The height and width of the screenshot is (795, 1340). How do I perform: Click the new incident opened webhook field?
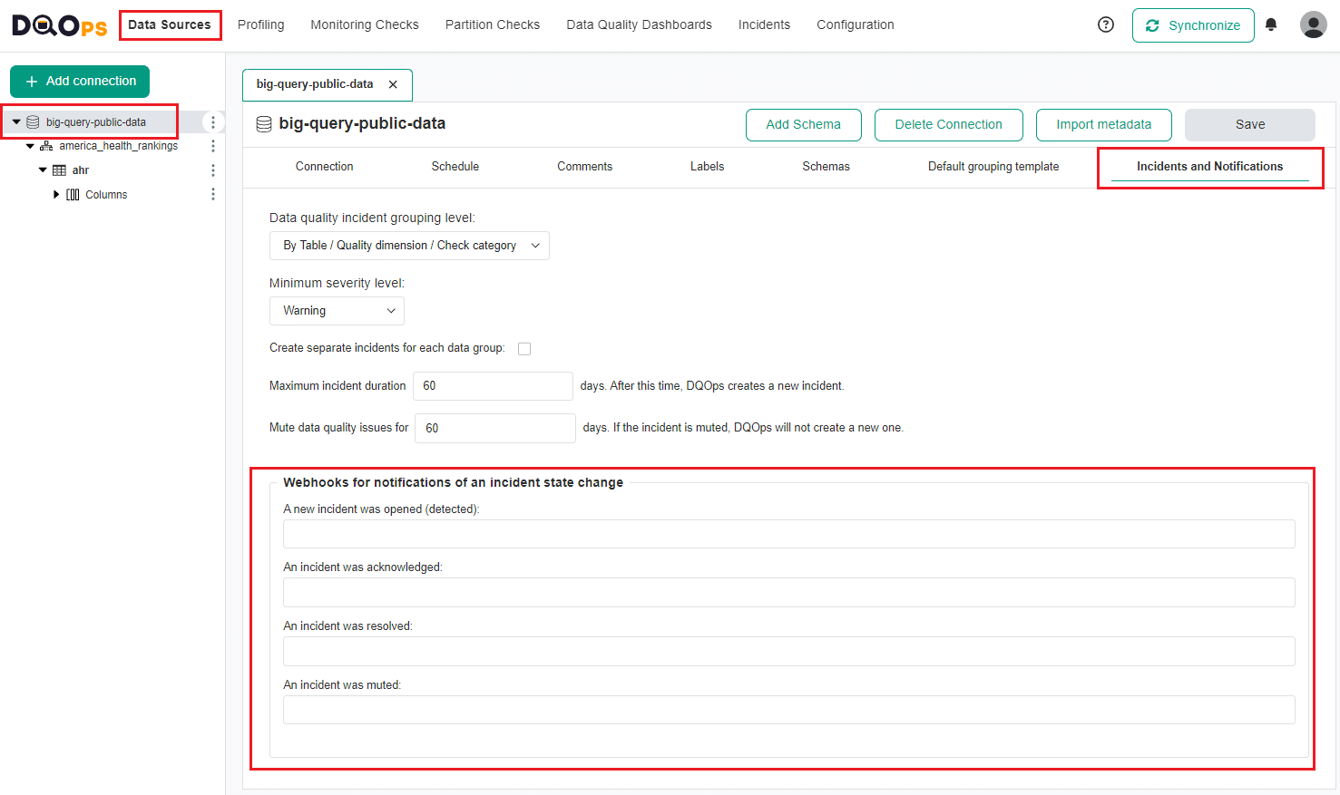tap(788, 534)
